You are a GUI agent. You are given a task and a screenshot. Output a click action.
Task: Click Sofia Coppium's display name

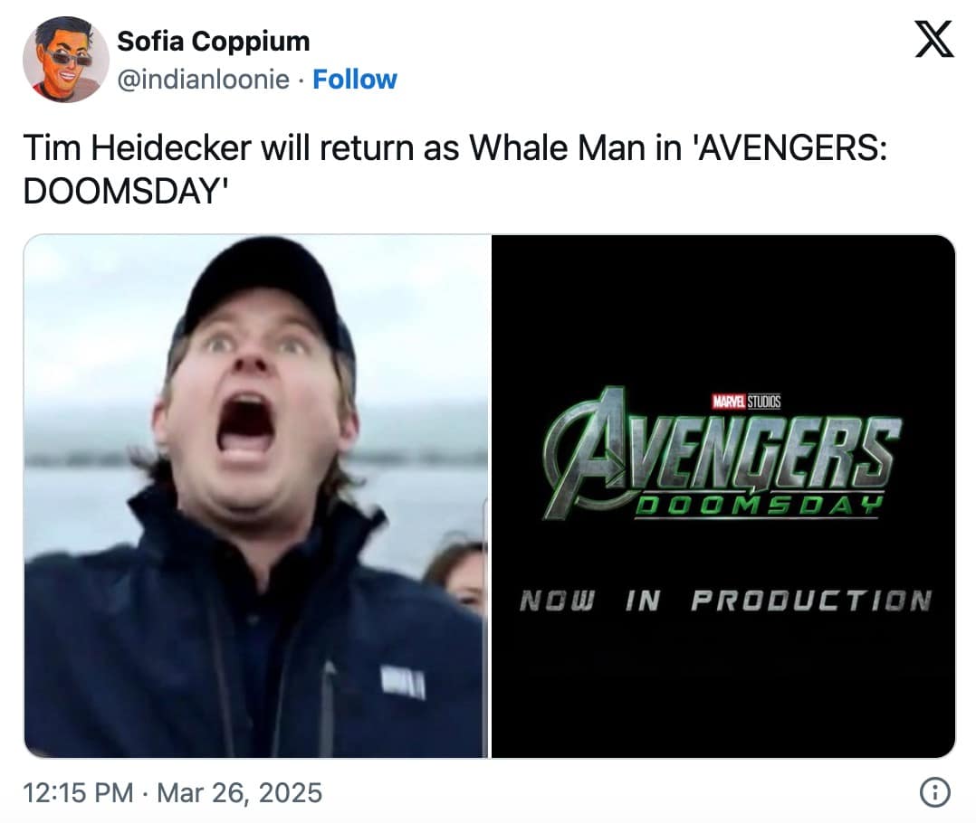(215, 41)
